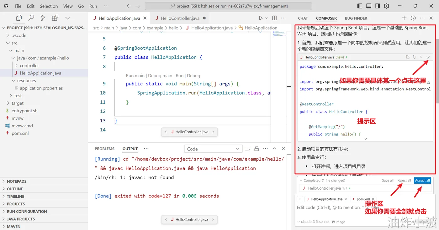Toggle the output scroll lock
Image resolution: width=439 pixels, height=230 pixels.
257,149
